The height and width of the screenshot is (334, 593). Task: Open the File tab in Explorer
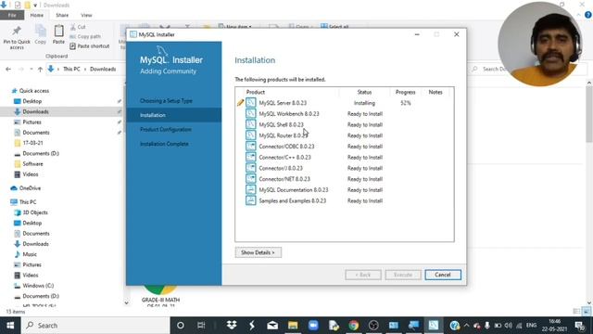pos(12,15)
